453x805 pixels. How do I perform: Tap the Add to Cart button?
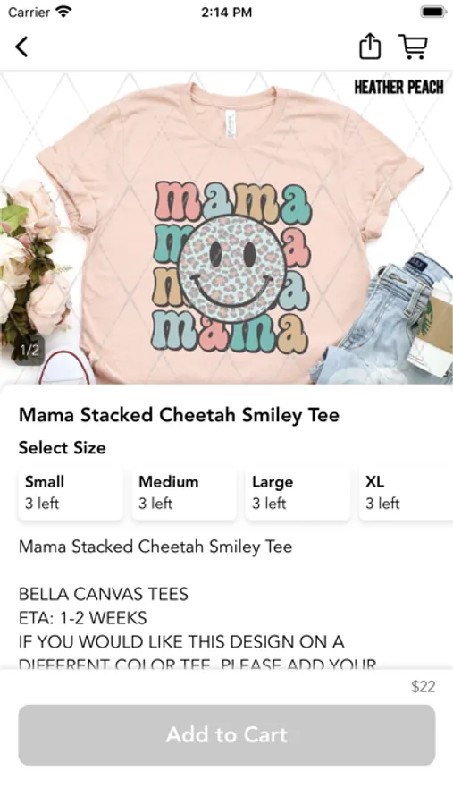click(227, 734)
